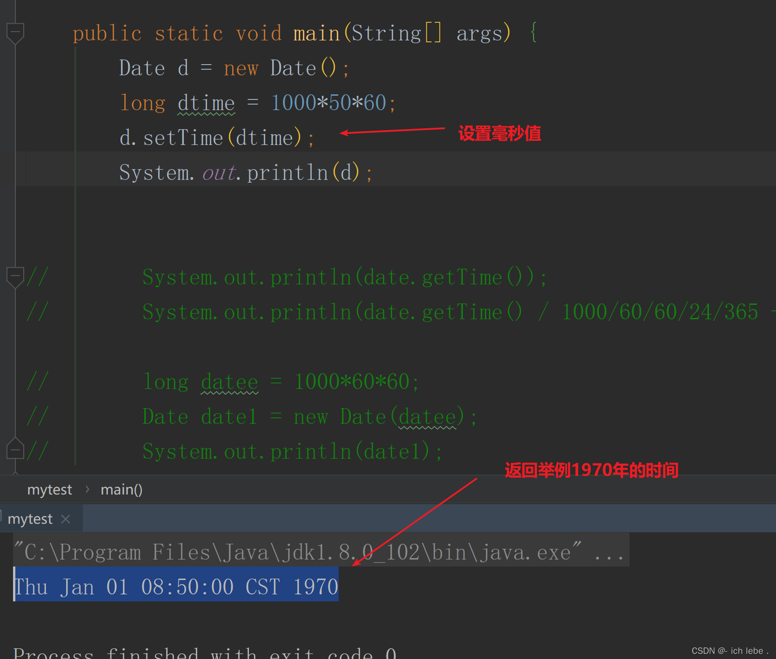The height and width of the screenshot is (659, 776).
Task: Select mytest in the breadcrumb bar
Action: pyautogui.click(x=49, y=489)
